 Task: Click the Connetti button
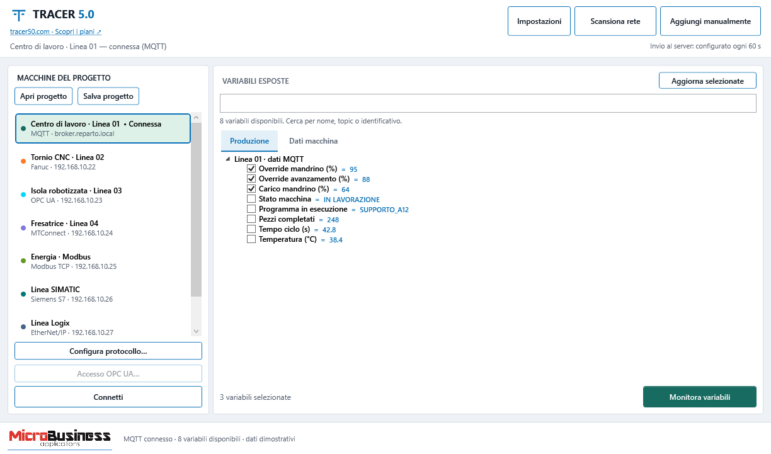[108, 397]
